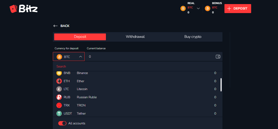Click the Bitz logo
Screen dimensions: 278x129
(24, 8)
